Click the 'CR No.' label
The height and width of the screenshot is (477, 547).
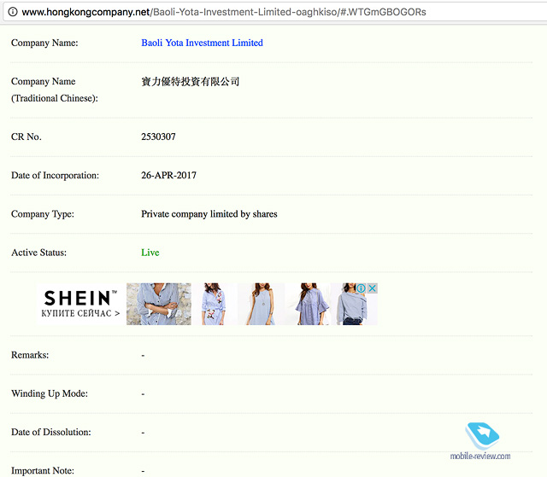tap(26, 137)
